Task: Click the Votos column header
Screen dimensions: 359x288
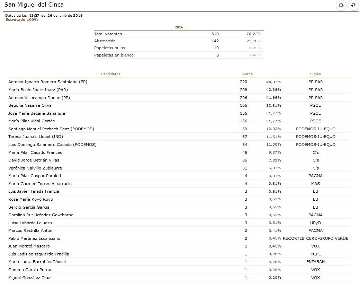Action: pyautogui.click(x=247, y=74)
